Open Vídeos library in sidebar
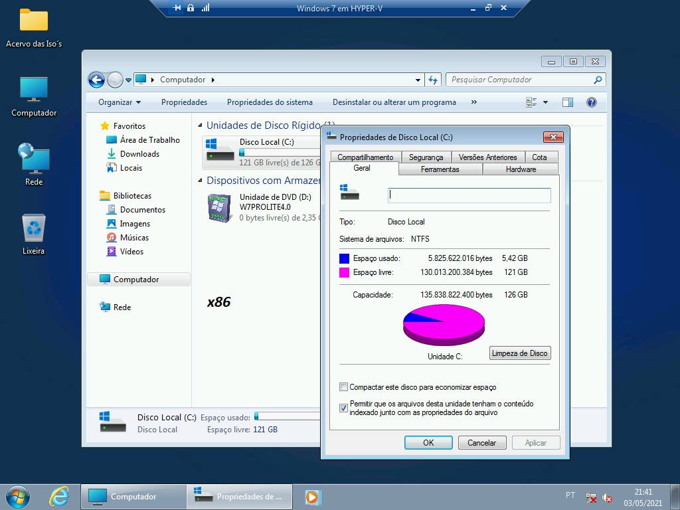This screenshot has height=510, width=680. pos(125,251)
